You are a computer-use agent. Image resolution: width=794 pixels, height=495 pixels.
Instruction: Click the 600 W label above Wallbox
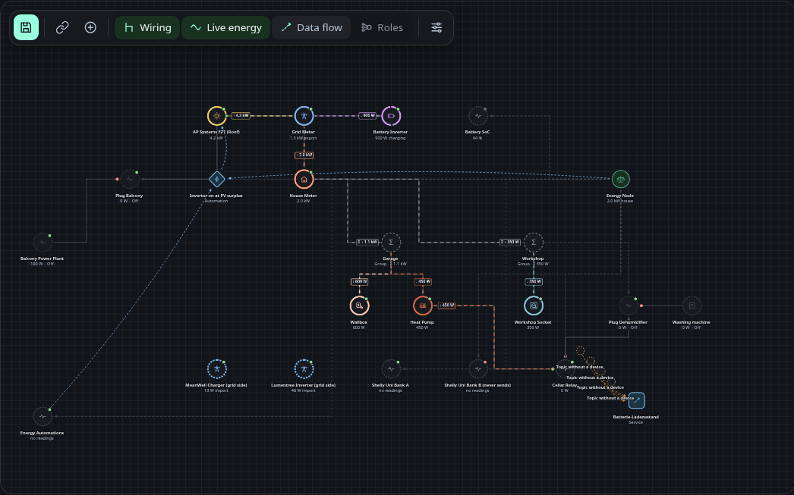(359, 282)
